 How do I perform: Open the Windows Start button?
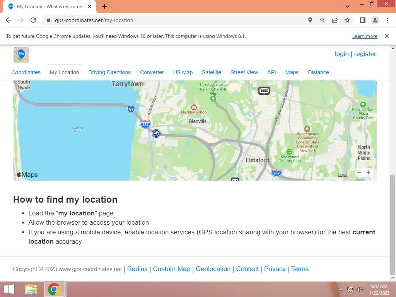tap(9, 289)
